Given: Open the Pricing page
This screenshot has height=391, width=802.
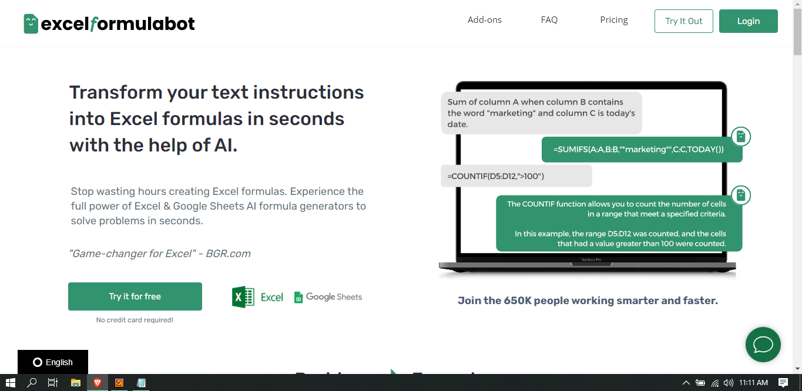Looking at the screenshot, I should point(613,20).
